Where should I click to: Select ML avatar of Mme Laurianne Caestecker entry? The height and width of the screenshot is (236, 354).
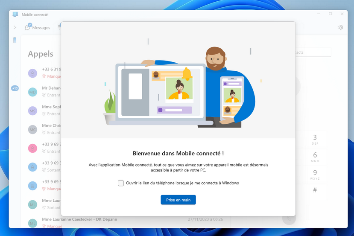tap(32, 223)
